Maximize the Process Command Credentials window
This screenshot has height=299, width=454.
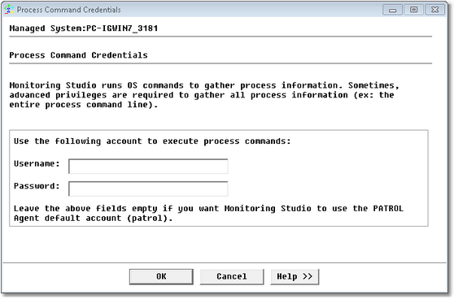(x=414, y=10)
